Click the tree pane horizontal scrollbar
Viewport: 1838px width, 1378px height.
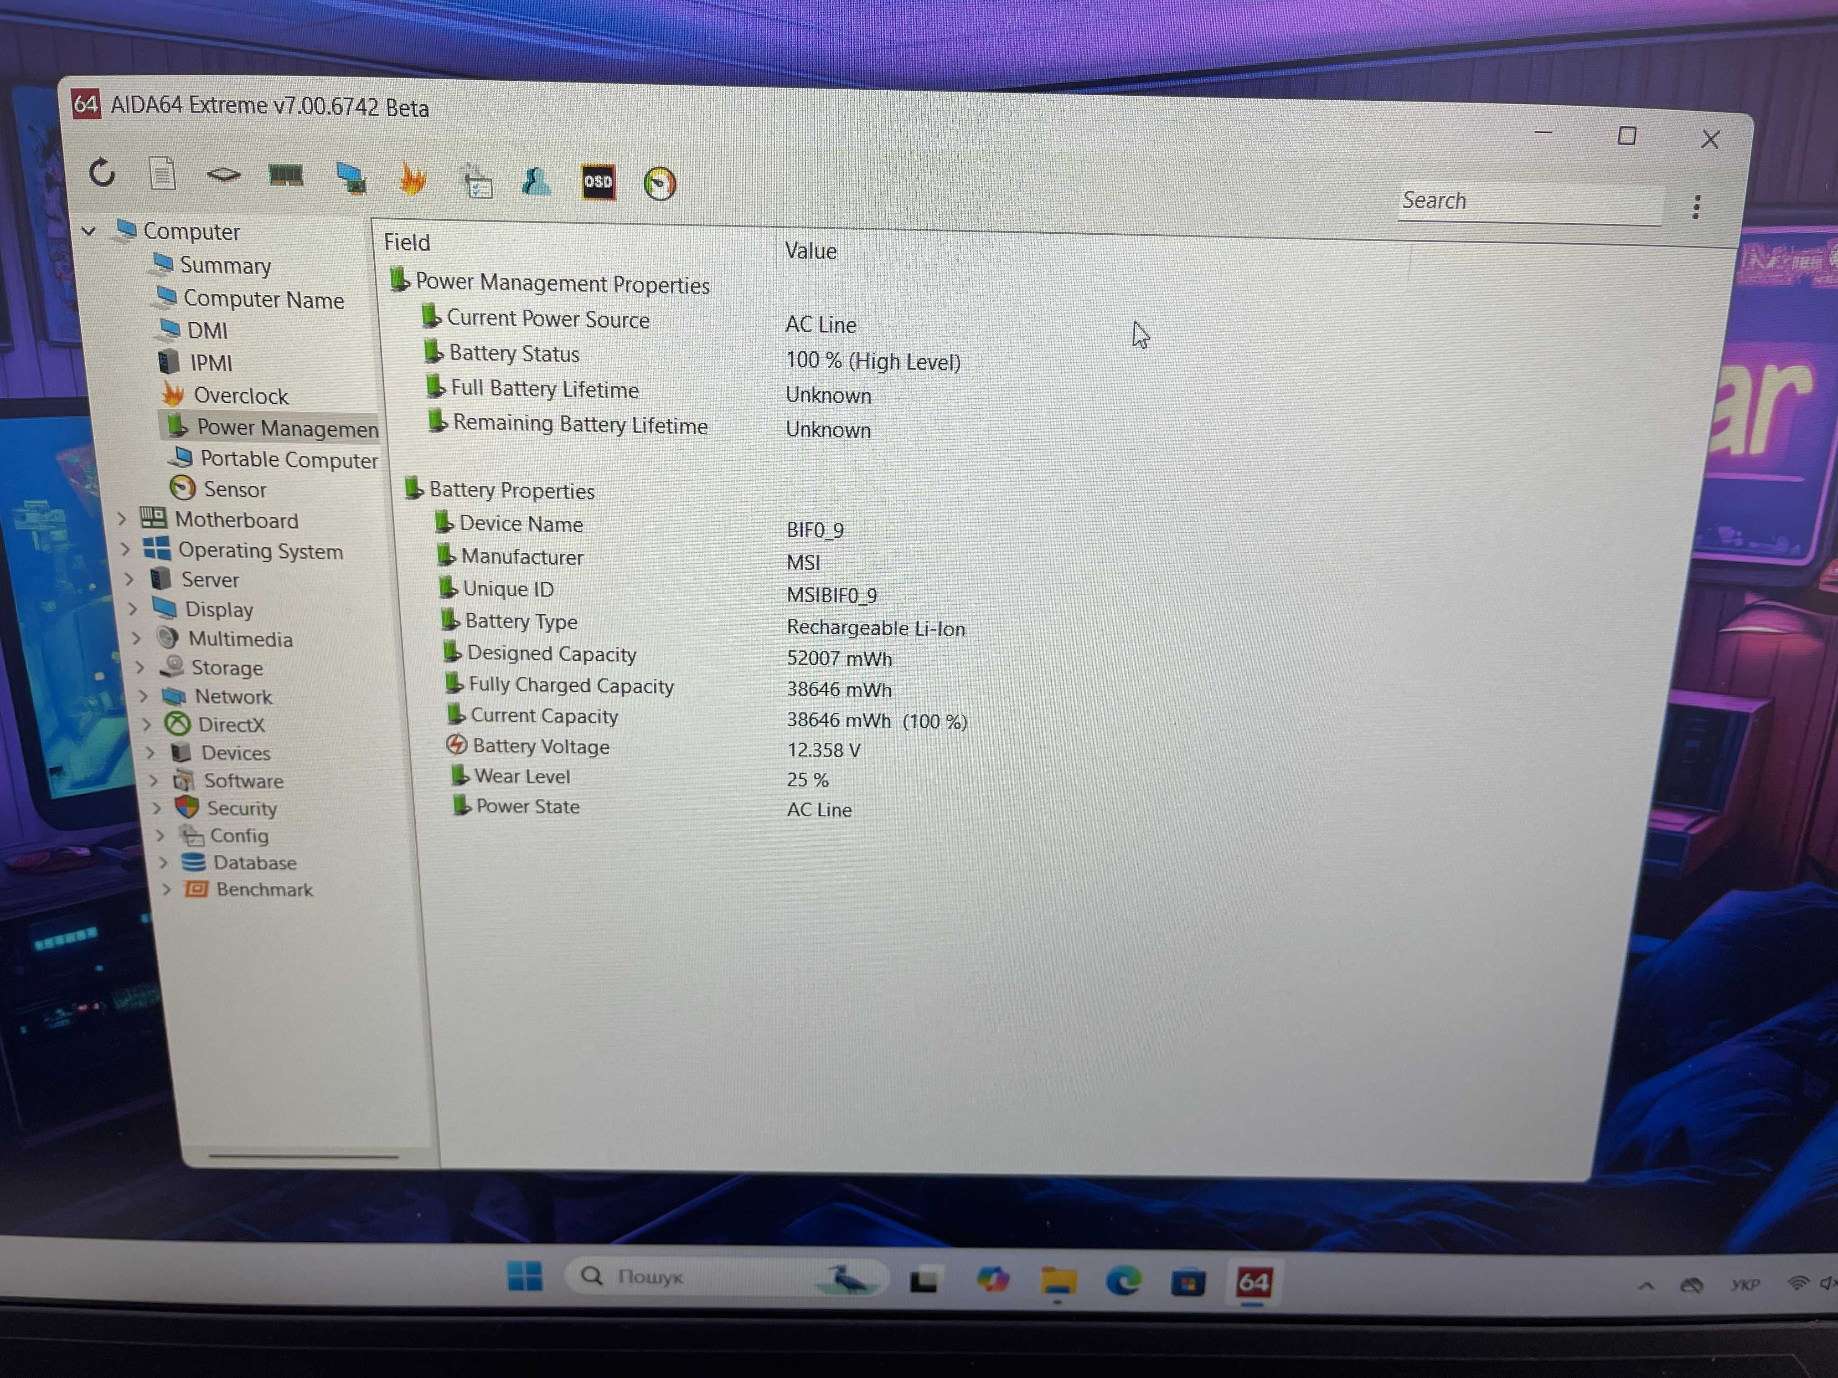point(304,1155)
